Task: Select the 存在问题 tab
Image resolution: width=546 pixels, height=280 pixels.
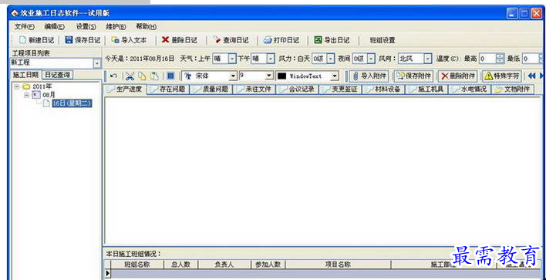Action: click(169, 89)
